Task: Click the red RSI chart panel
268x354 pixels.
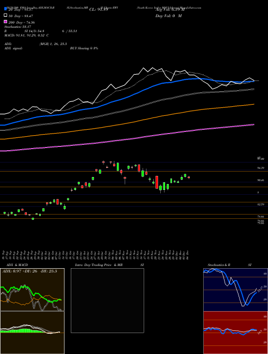Action: click(x=235, y=333)
